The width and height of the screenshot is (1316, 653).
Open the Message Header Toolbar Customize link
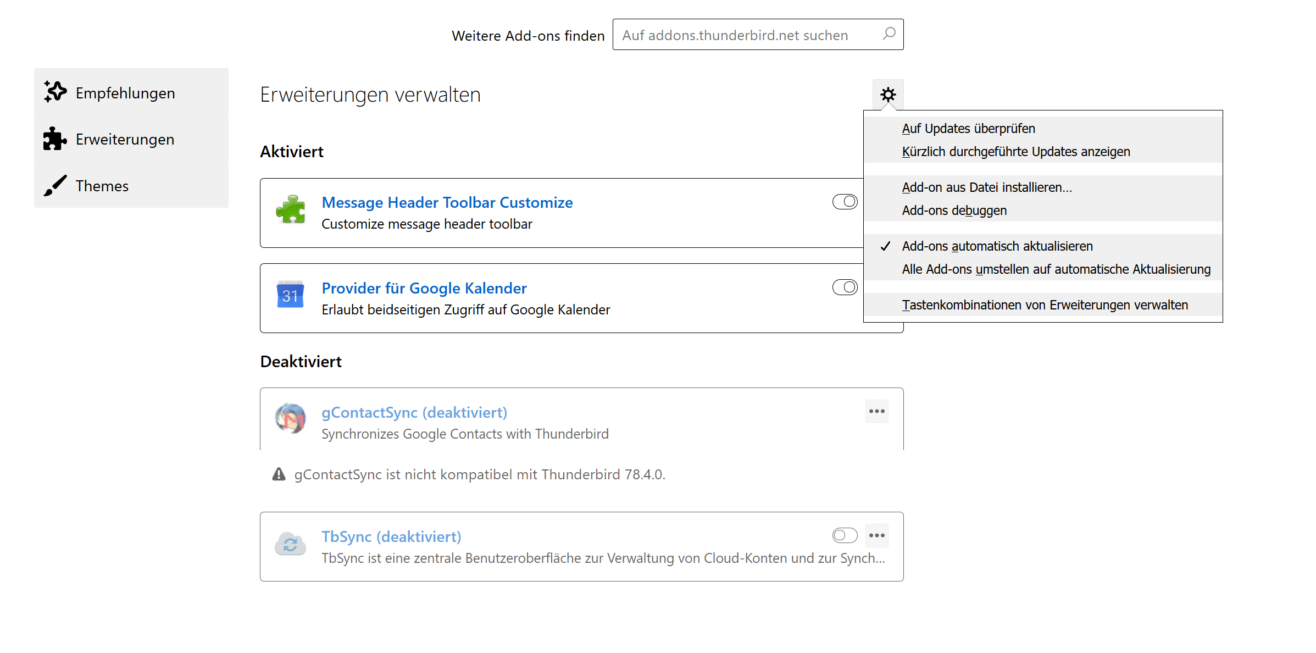(x=447, y=202)
